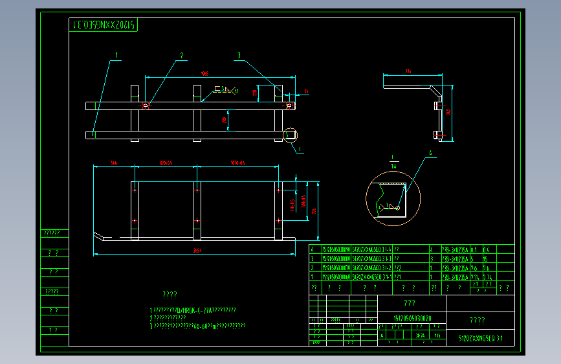Click balloon number 2 above the front view
This screenshot has height=364, width=561.
(x=182, y=55)
